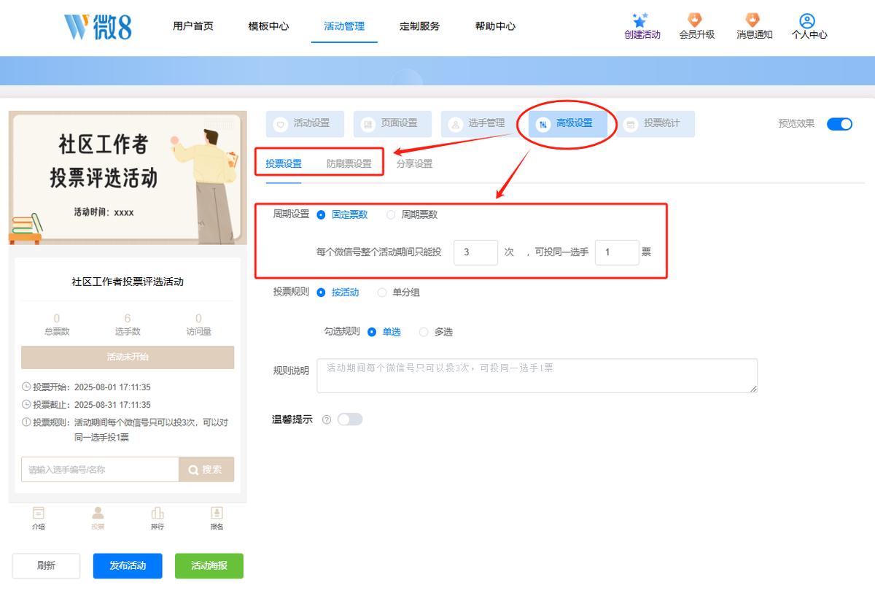Switch to 活动设置 tab

pos(305,124)
